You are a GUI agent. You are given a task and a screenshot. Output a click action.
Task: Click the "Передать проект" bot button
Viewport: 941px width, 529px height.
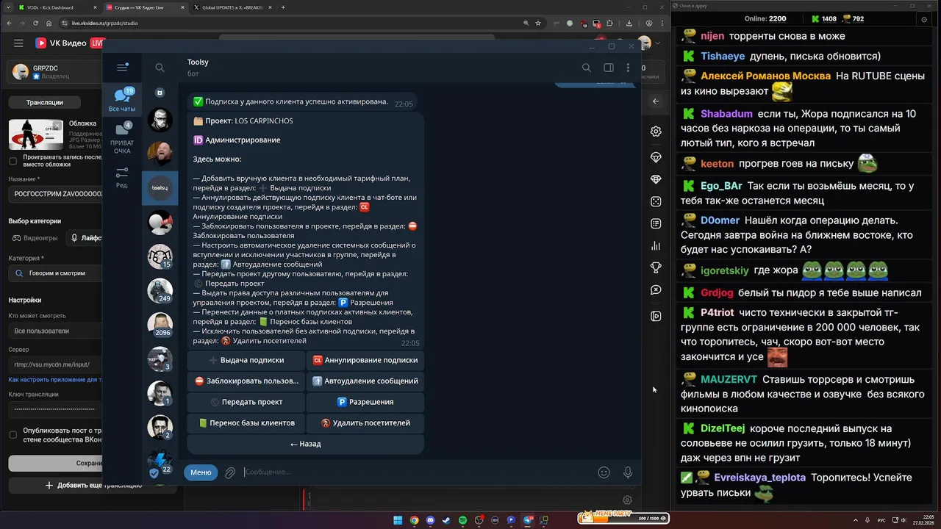pyautogui.click(x=246, y=402)
